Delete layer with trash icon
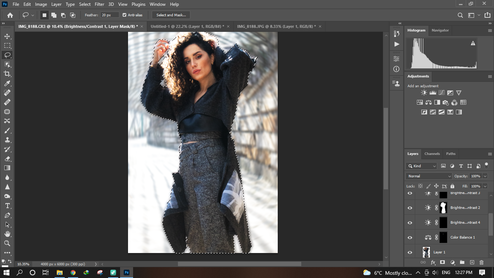494x278 pixels. (x=481, y=262)
